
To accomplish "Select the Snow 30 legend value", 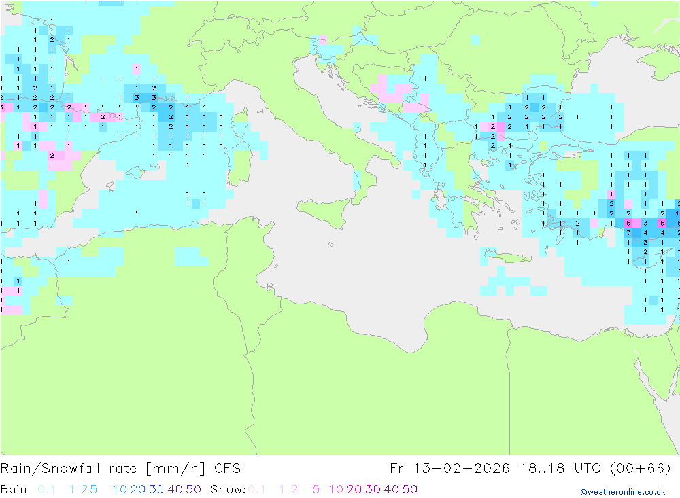I will pos(373,489).
